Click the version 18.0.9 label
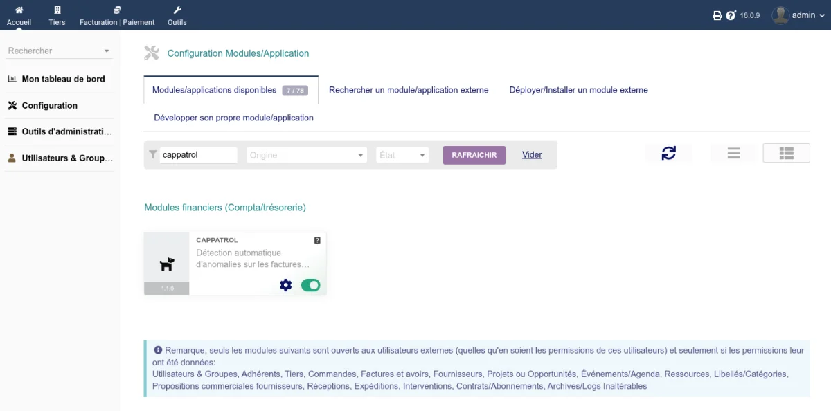The width and height of the screenshot is (831, 411). click(750, 15)
